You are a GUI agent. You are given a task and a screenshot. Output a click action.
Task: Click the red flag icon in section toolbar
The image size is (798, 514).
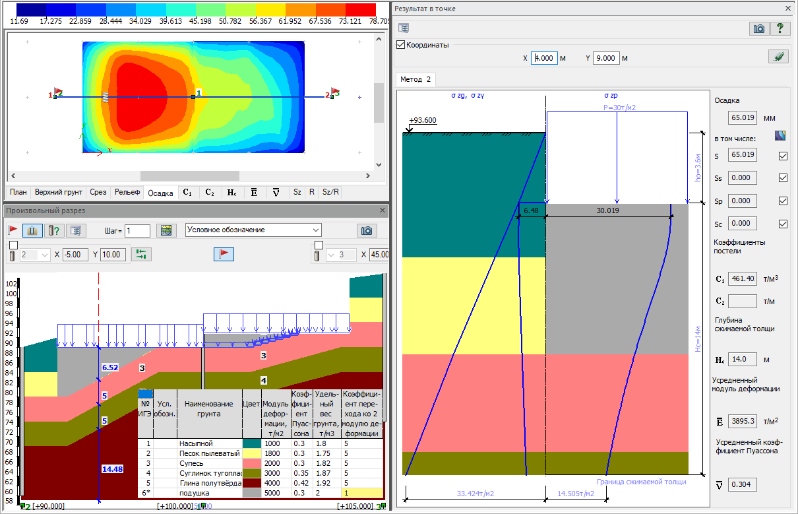[x=13, y=230]
